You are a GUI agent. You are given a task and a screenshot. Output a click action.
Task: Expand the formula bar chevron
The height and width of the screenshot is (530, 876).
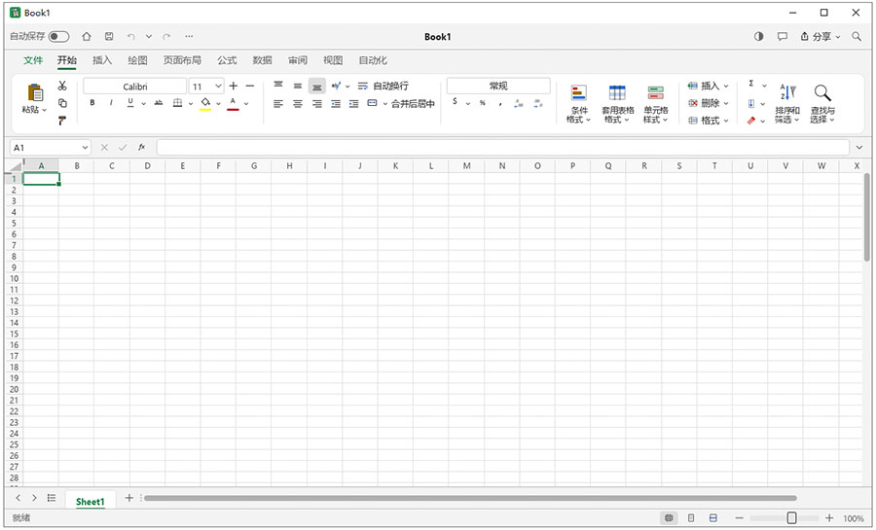(859, 148)
